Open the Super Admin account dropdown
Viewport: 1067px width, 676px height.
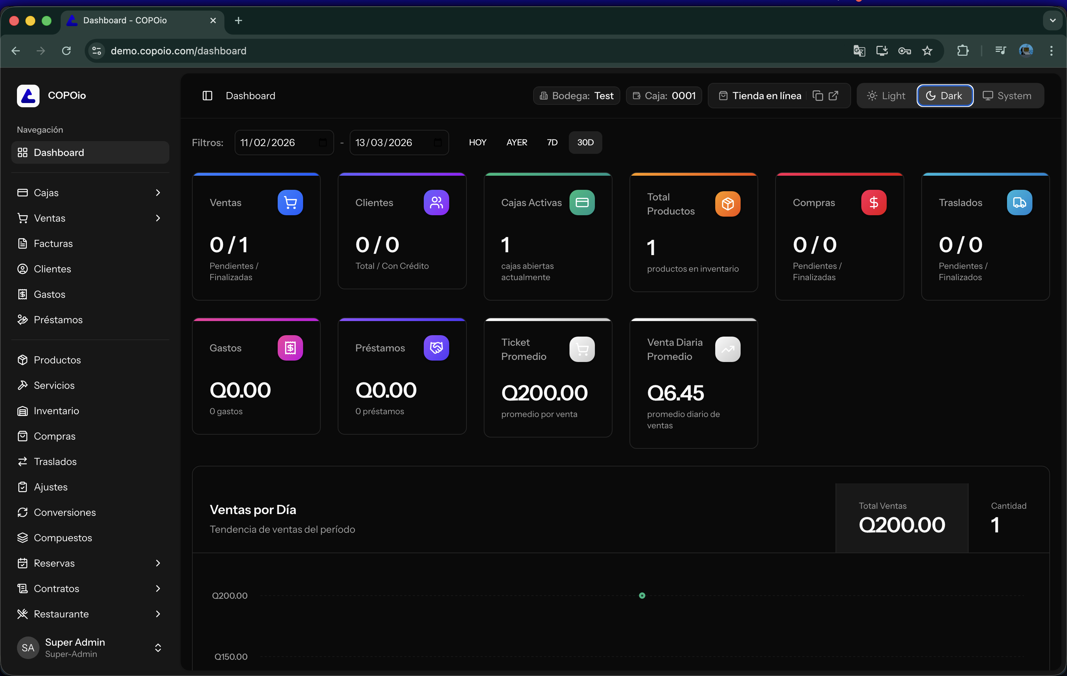pyautogui.click(x=158, y=648)
